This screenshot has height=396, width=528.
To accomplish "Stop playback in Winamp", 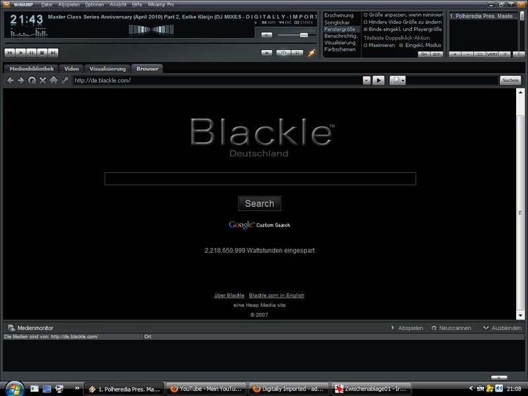I will click(42, 53).
